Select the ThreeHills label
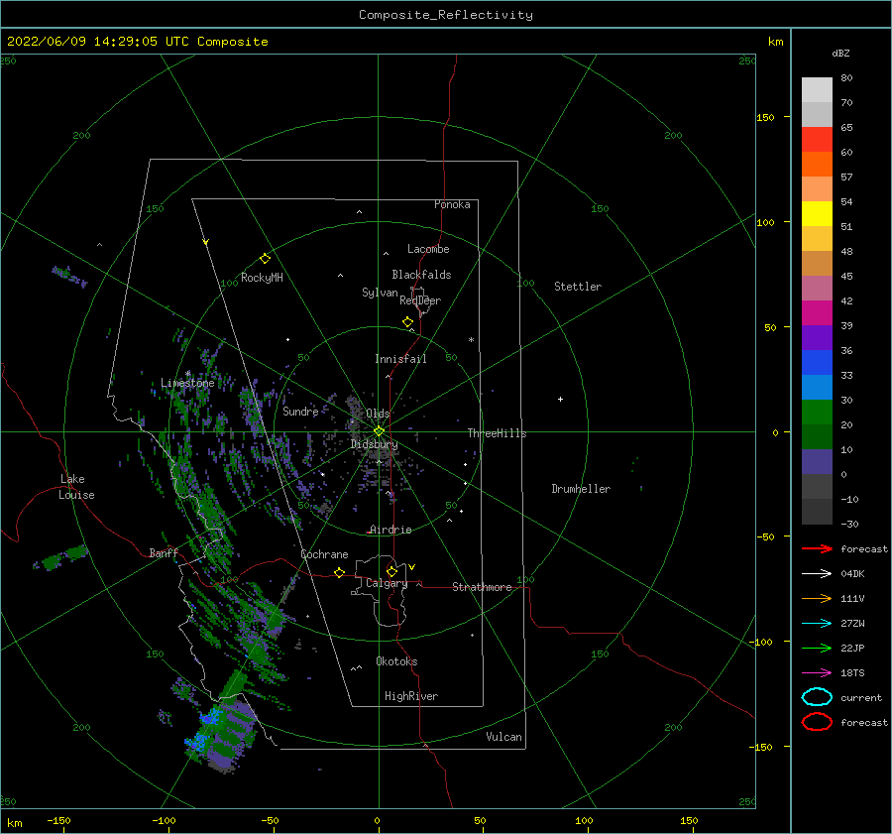 497,433
